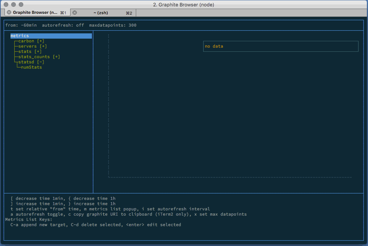
Task: Select the numStats metric
Action: (32, 67)
